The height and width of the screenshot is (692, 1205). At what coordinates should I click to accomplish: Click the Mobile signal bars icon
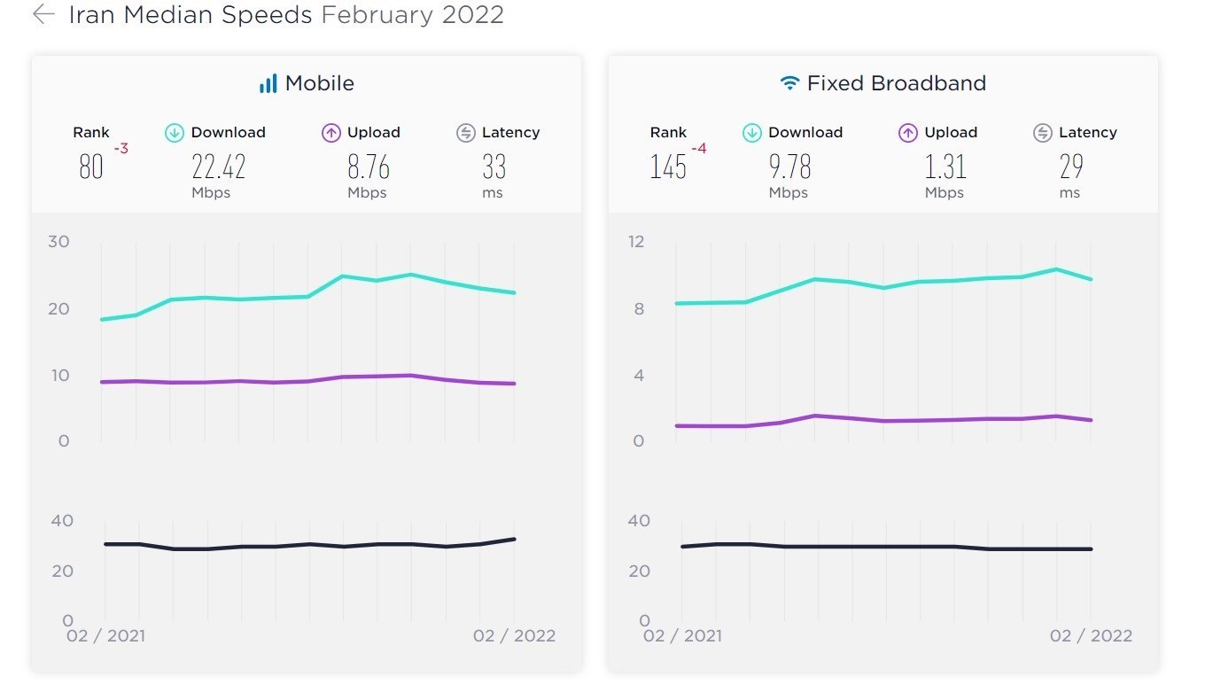tap(268, 84)
